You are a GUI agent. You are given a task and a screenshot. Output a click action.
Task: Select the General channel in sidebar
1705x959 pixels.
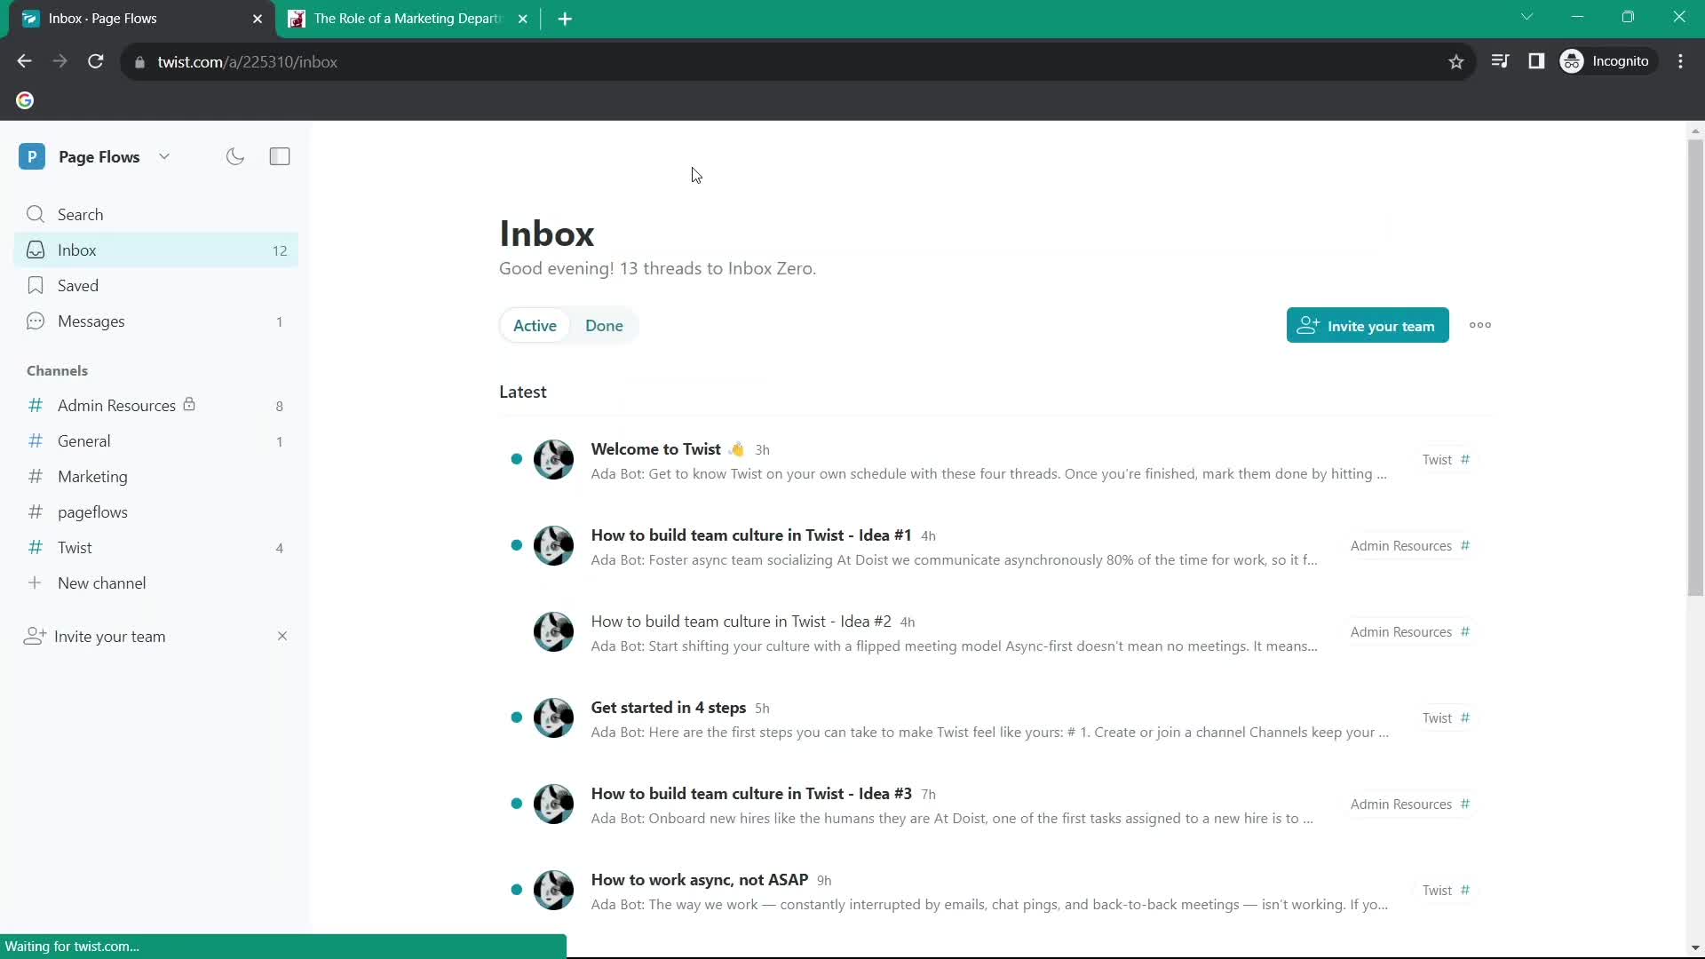point(83,441)
